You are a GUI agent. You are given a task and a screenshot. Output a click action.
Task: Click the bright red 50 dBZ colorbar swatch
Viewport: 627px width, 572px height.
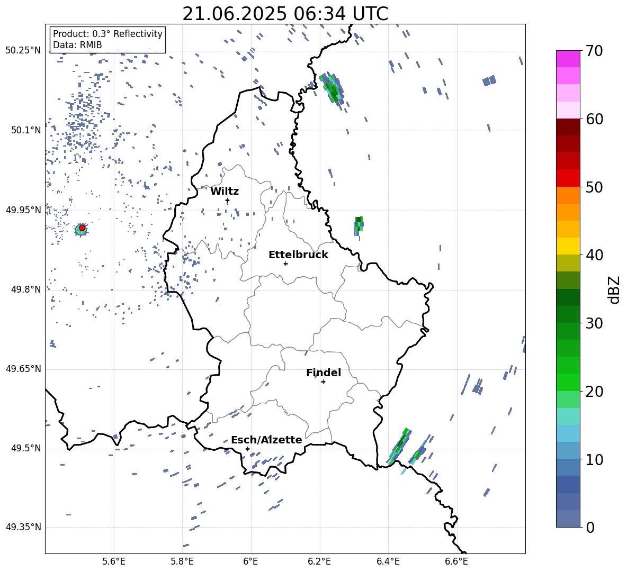[x=568, y=178]
